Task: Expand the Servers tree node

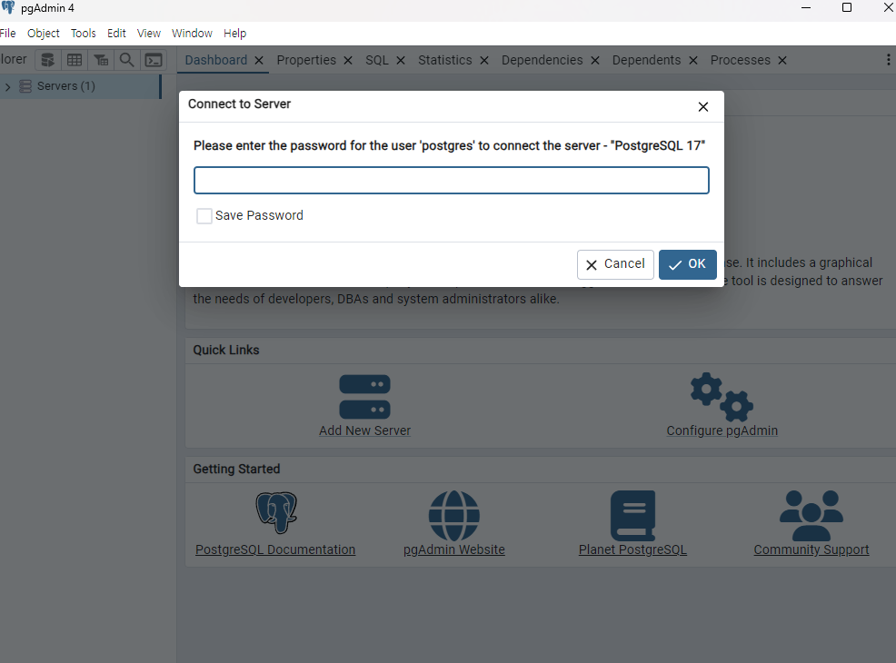Action: coord(8,87)
